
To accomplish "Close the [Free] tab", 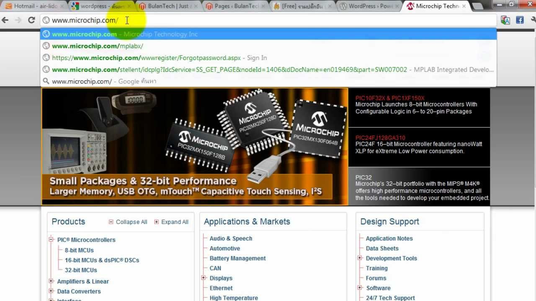I will [x=330, y=6].
